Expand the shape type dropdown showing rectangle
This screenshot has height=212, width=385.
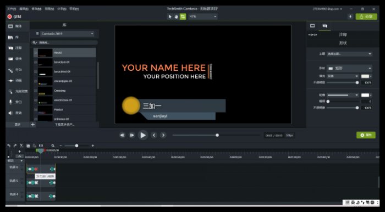pyautogui.click(x=349, y=69)
